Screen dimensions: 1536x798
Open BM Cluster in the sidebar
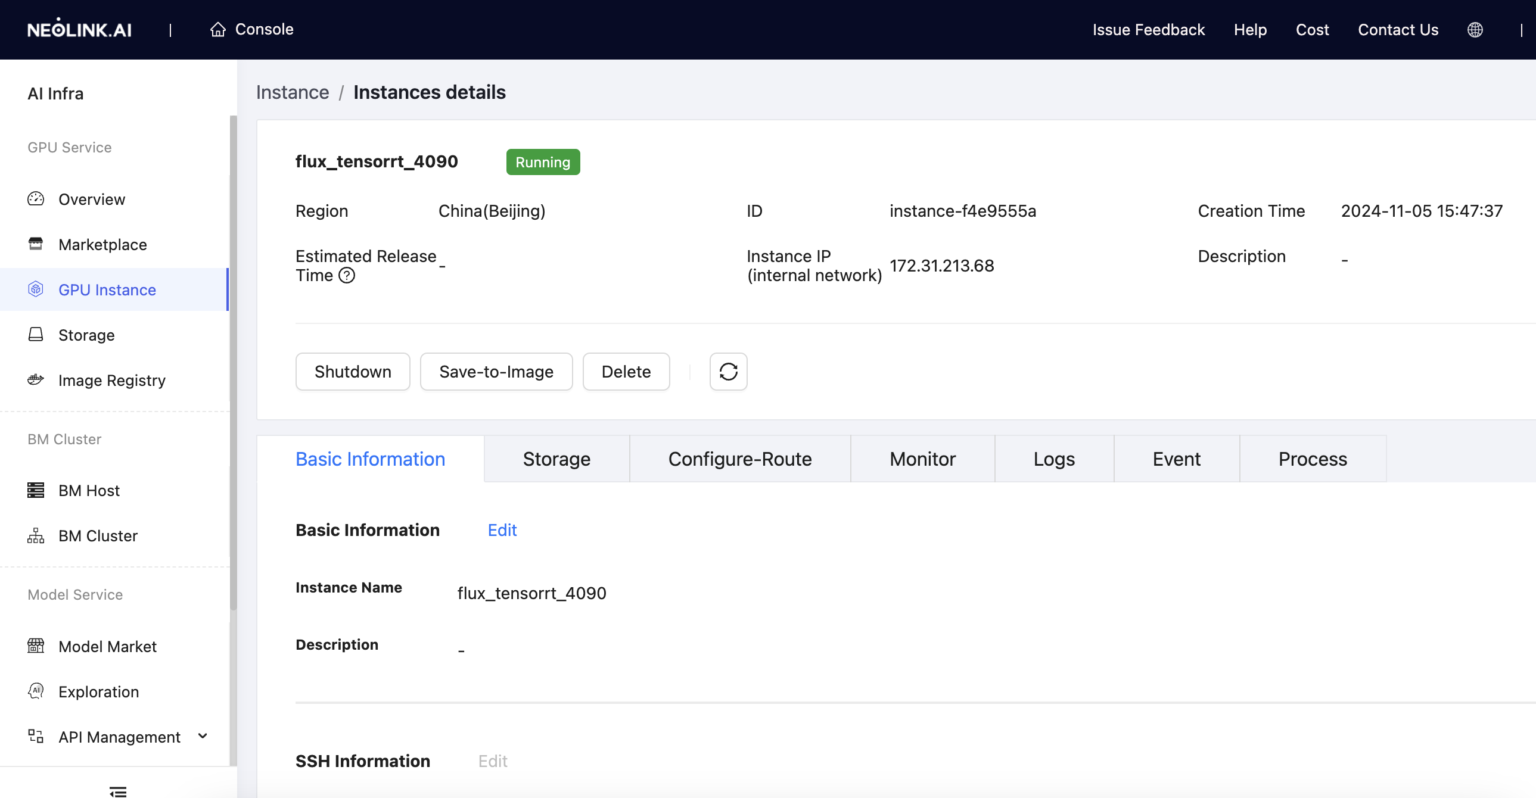(114, 536)
